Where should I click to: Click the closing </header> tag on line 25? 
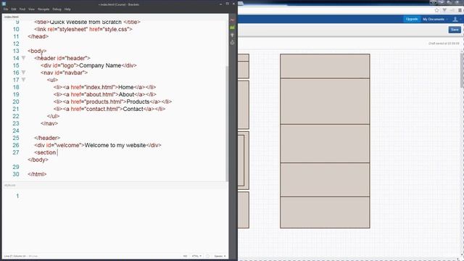[47, 138]
